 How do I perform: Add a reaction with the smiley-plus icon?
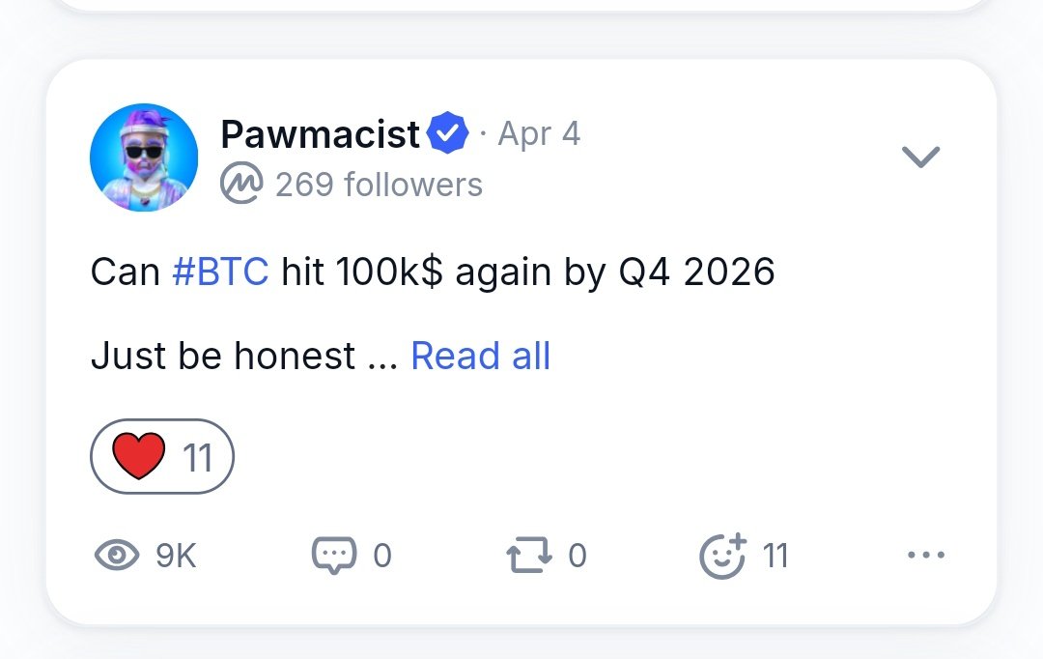(722, 556)
